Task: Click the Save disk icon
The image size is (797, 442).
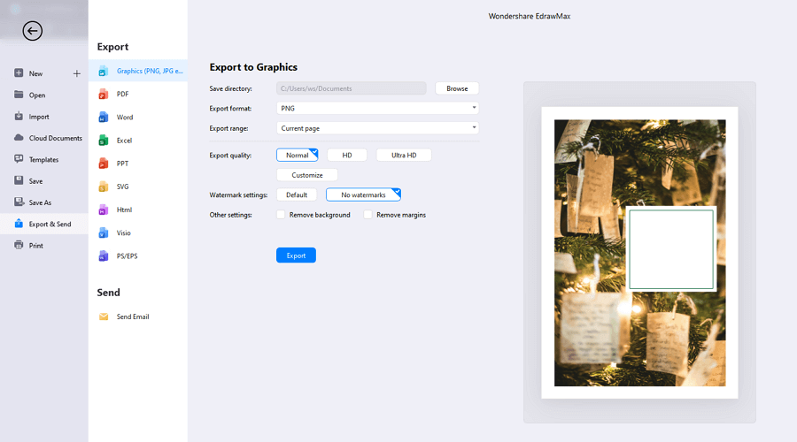Action: point(19,180)
